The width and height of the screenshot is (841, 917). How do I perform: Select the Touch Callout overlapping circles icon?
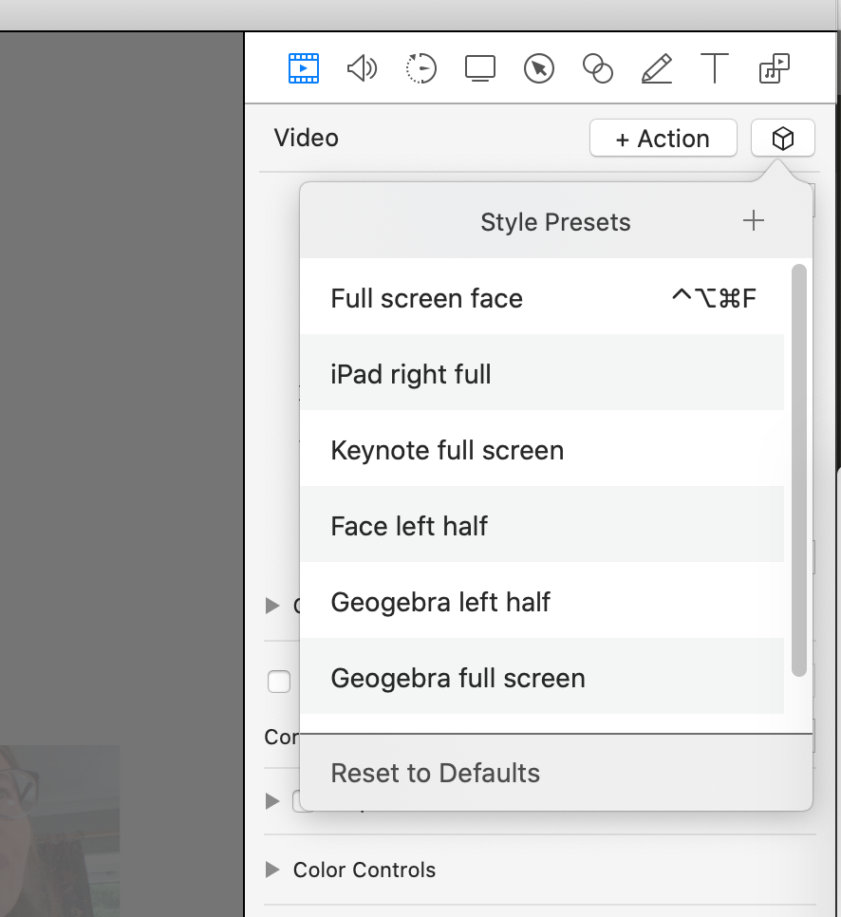pyautogui.click(x=597, y=68)
